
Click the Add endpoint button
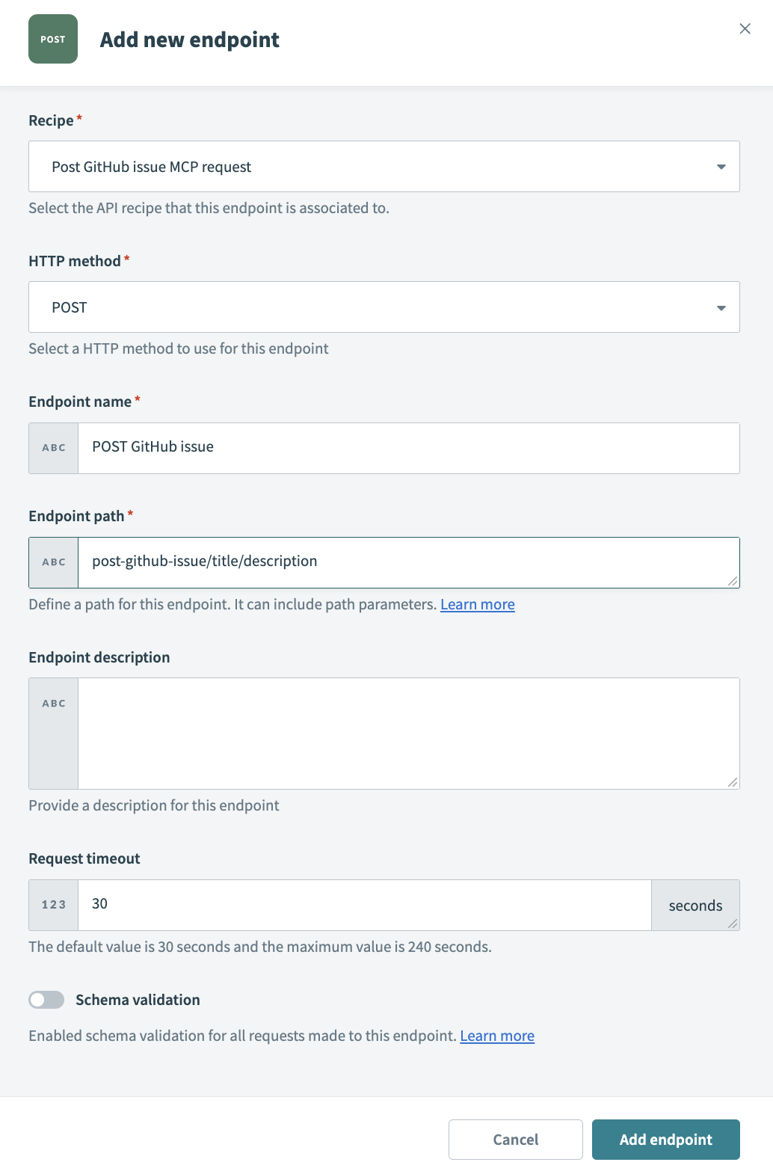pos(665,1139)
